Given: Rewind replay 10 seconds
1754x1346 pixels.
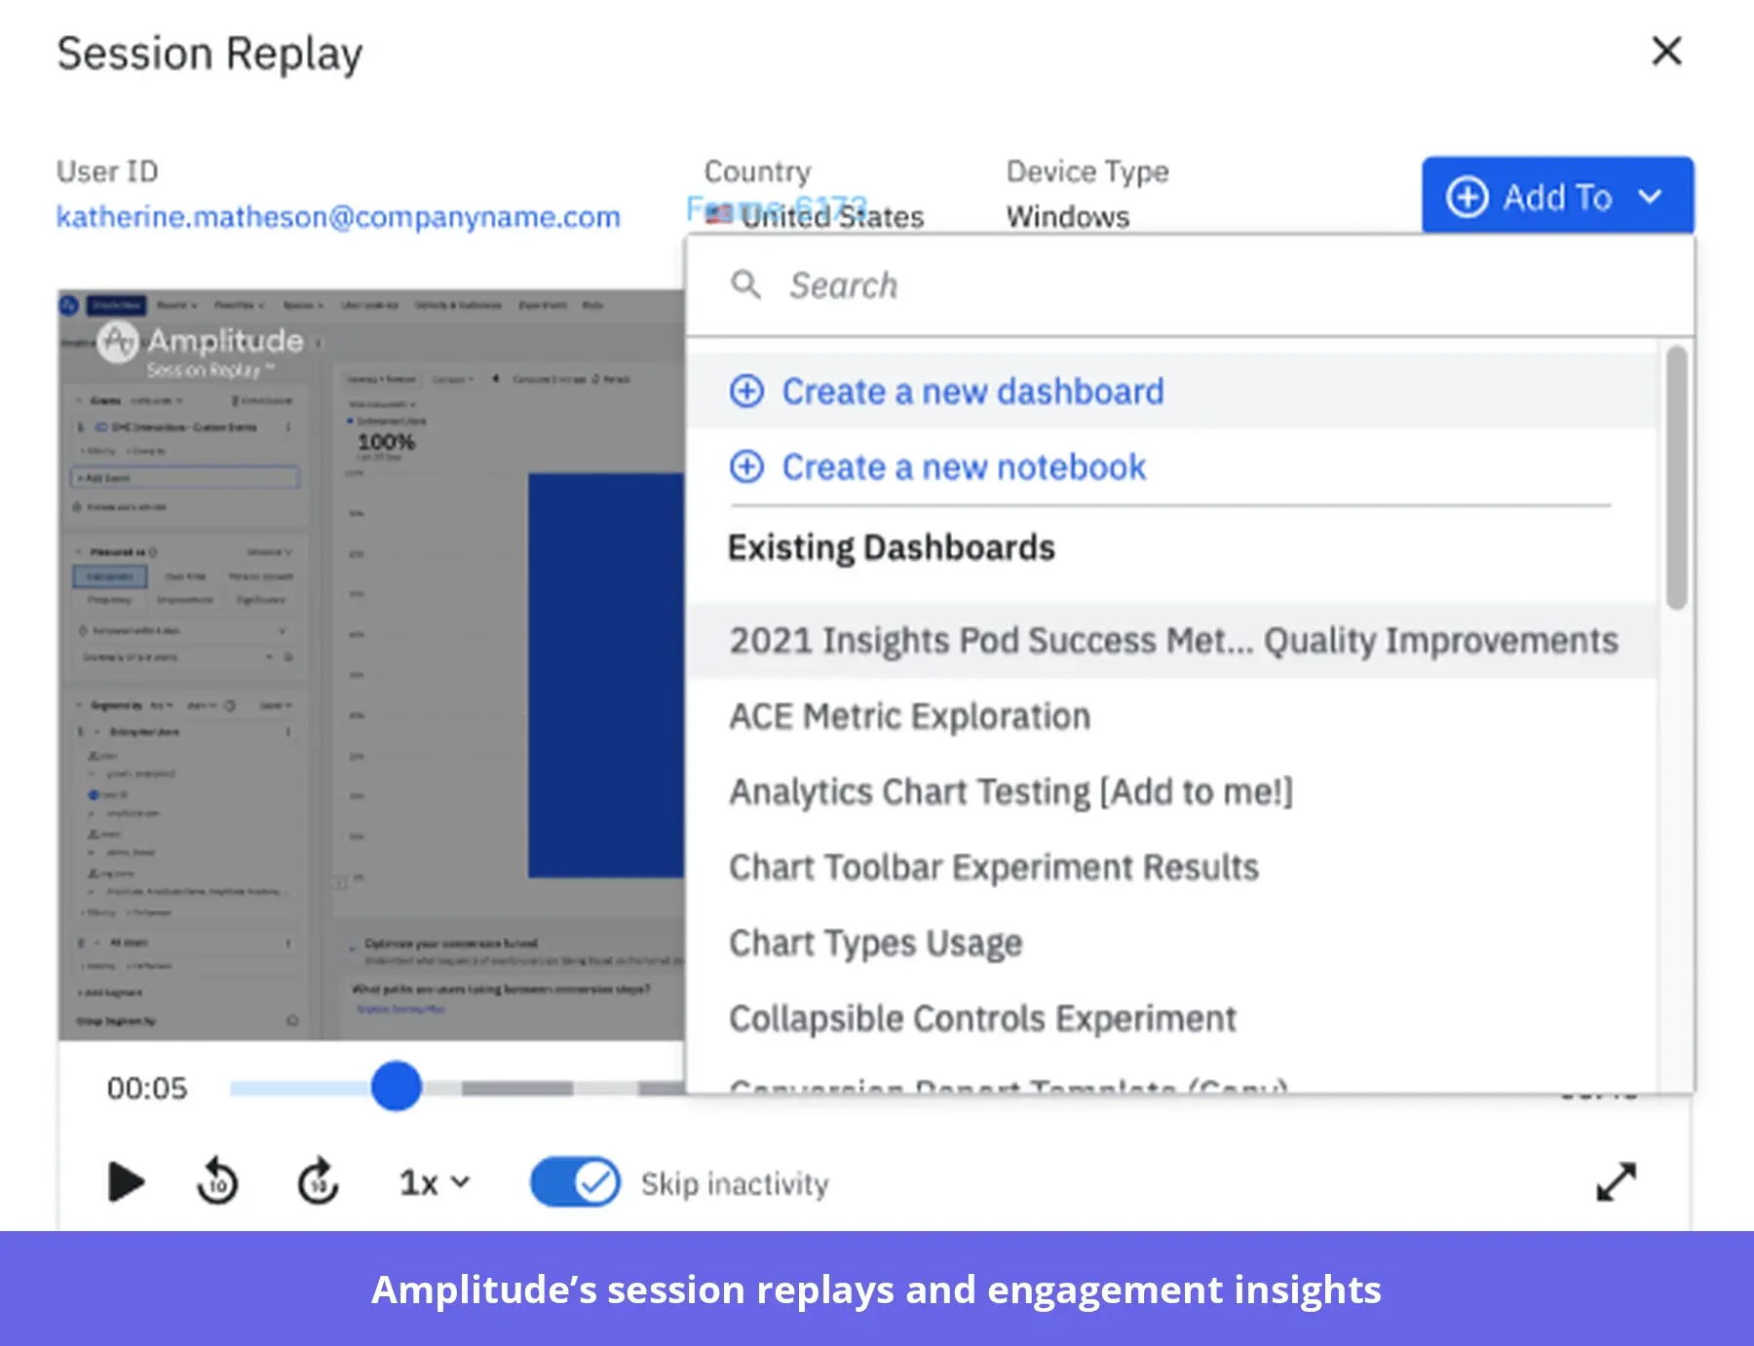Looking at the screenshot, I should click(x=217, y=1181).
